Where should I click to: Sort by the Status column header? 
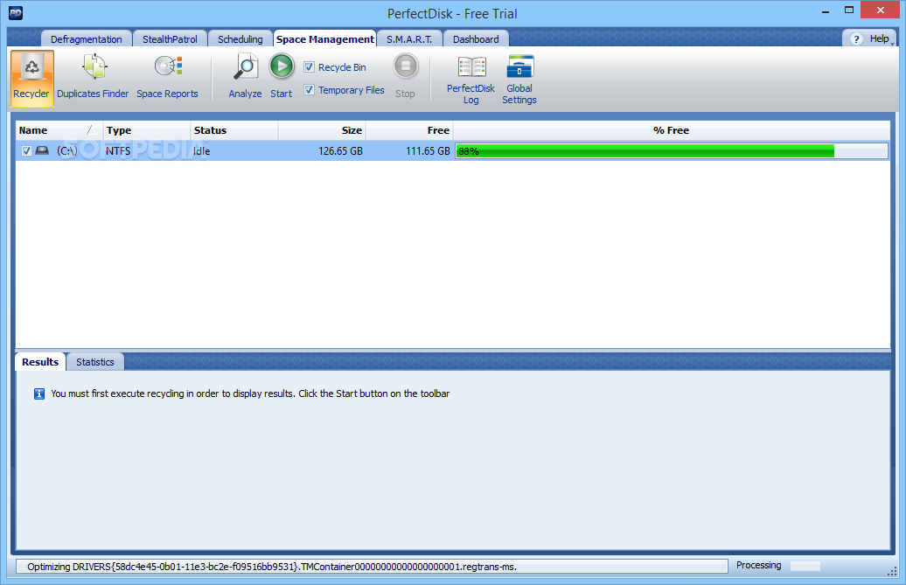(x=234, y=130)
